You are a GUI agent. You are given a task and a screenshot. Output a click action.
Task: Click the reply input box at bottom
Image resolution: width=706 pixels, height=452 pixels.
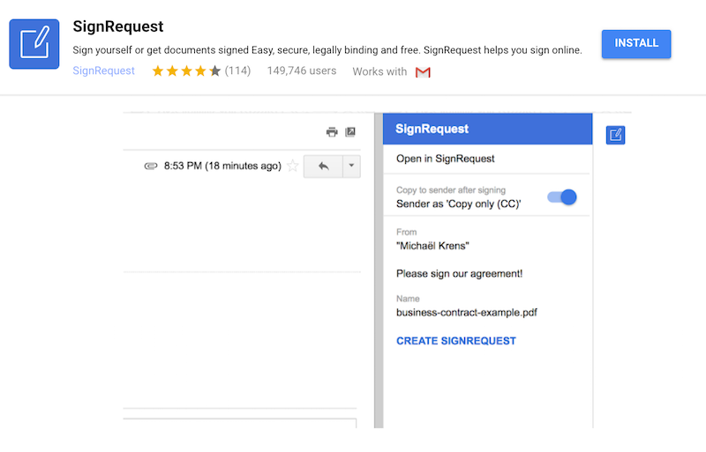[x=239, y=423]
